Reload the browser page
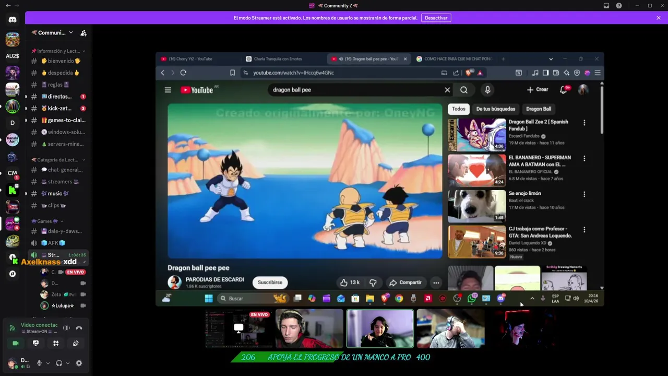The width and height of the screenshot is (668, 376). point(183,73)
